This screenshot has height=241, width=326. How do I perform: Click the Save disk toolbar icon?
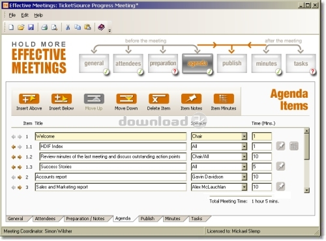coord(31,27)
